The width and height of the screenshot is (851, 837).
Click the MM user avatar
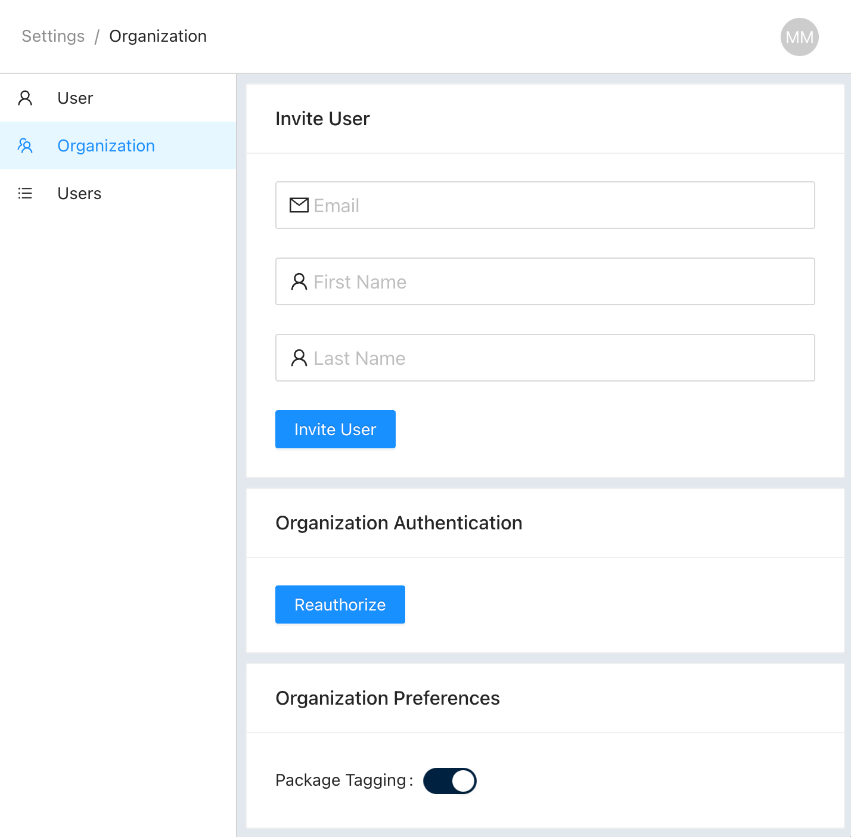tap(799, 37)
